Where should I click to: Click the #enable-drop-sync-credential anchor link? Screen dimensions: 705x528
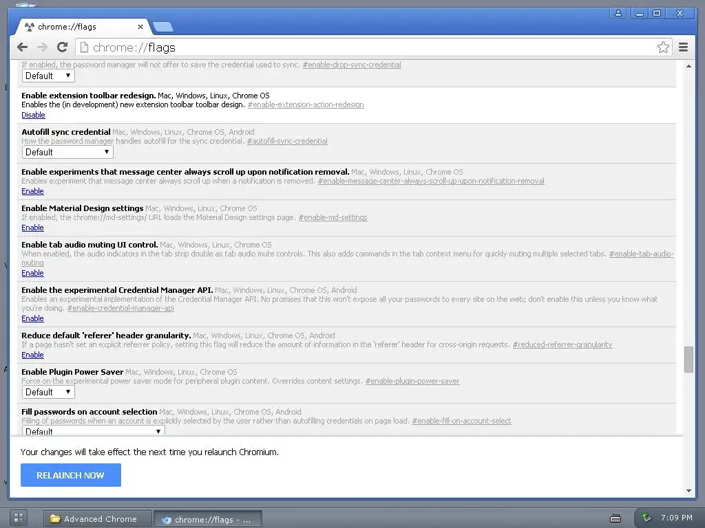(352, 65)
